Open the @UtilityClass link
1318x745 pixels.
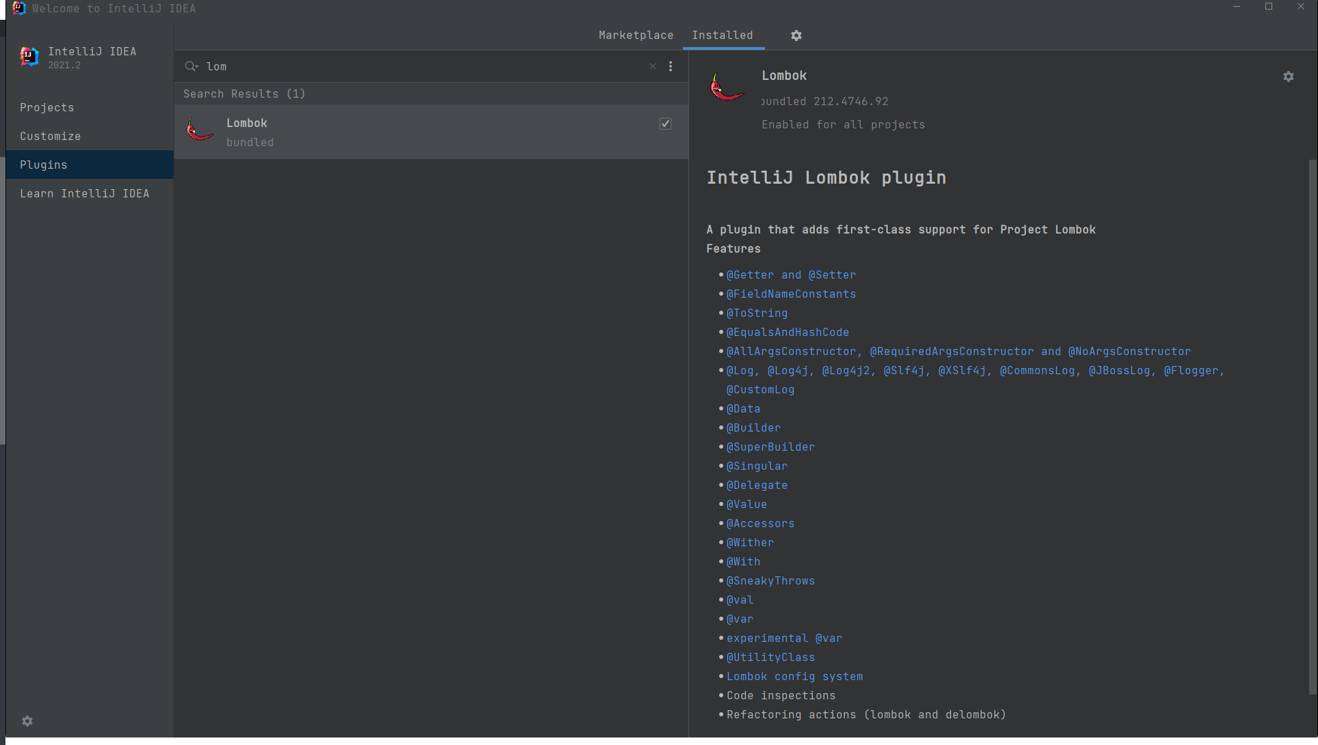770,658
